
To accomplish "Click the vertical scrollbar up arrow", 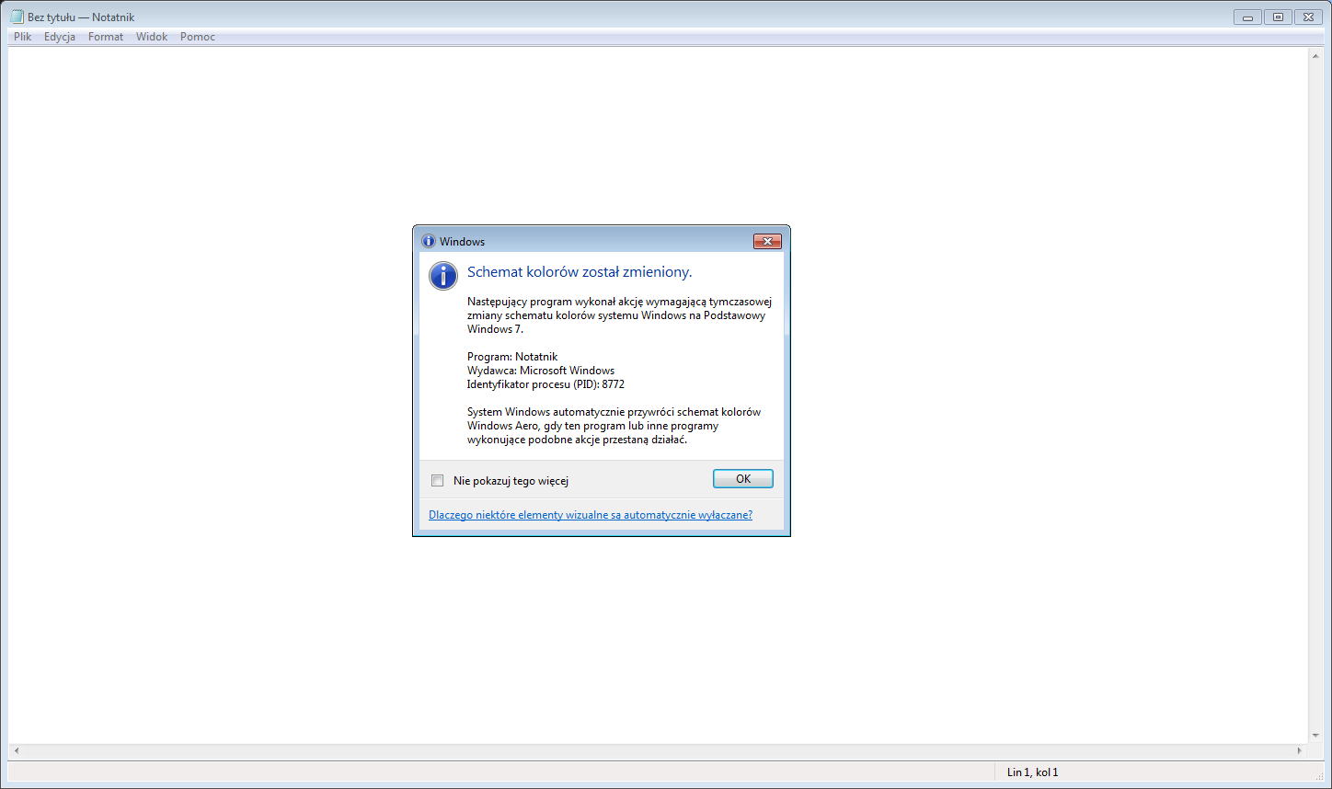I will click(x=1315, y=56).
